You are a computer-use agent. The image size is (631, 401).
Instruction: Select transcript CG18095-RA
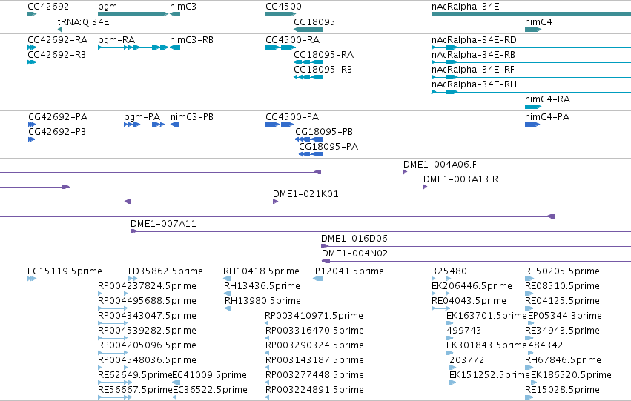pos(308,62)
